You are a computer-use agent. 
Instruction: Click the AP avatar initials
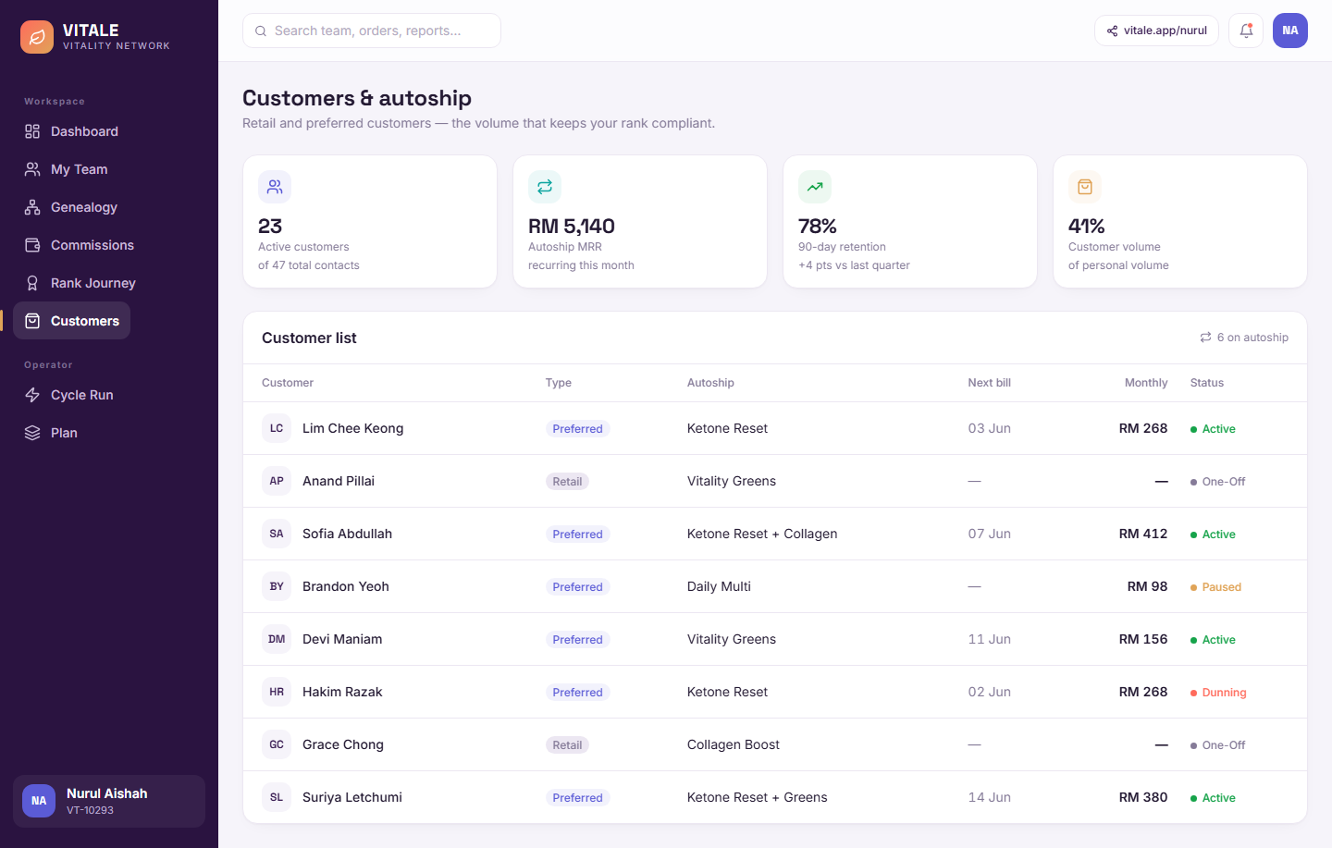277,481
